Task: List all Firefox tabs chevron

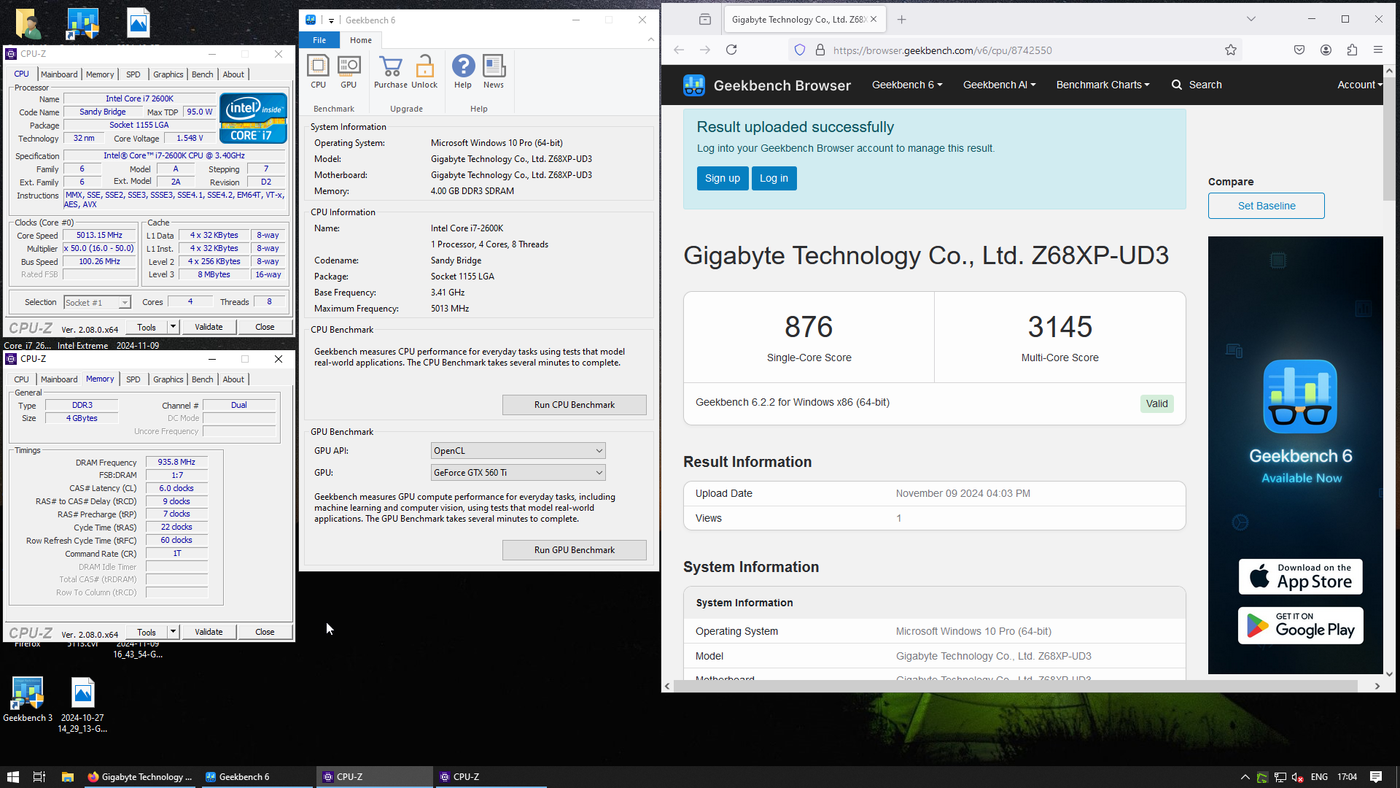Action: click(1251, 20)
